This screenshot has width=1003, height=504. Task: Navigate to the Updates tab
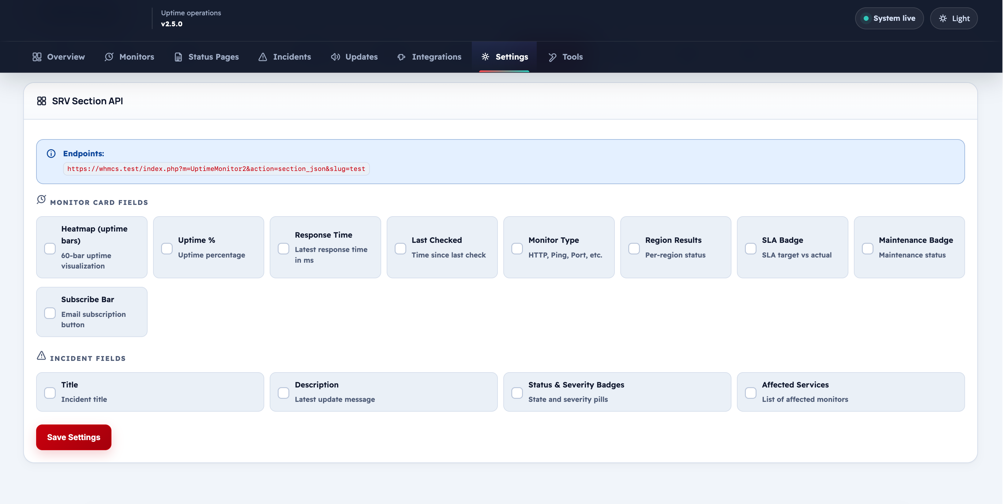[354, 57]
